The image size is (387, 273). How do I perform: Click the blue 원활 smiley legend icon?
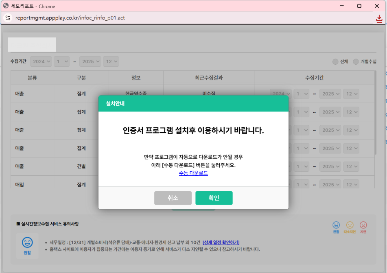(x=336, y=225)
